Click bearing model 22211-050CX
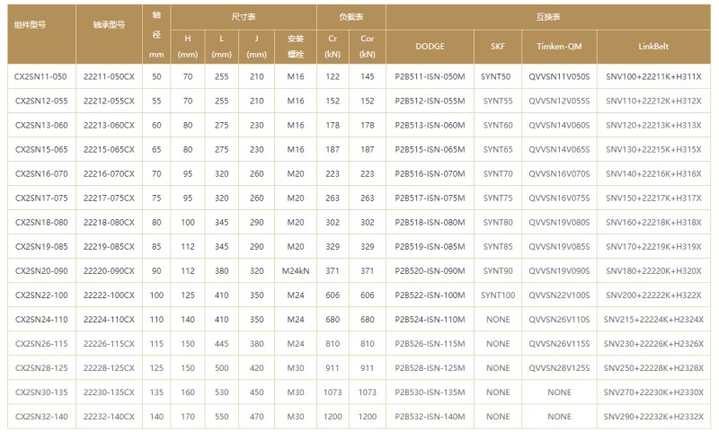The height and width of the screenshot is (432, 719). pos(109,76)
